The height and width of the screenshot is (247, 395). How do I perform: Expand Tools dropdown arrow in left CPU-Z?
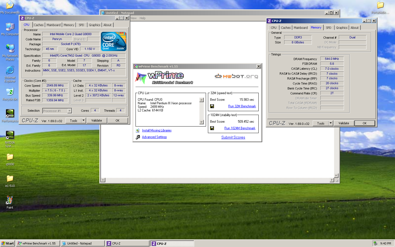(x=84, y=120)
